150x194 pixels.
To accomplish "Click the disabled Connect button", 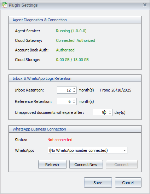I will click(122, 165).
